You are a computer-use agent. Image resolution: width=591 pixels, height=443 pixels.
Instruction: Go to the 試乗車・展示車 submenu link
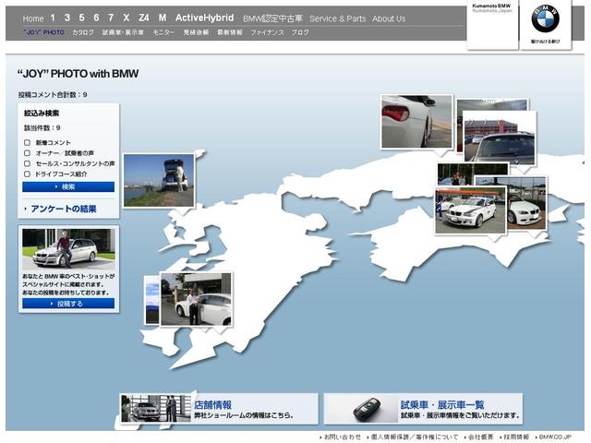point(123,32)
